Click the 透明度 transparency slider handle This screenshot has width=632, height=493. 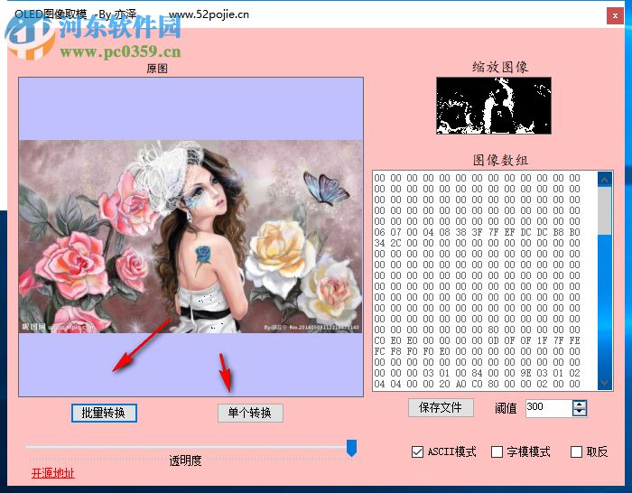(x=351, y=448)
